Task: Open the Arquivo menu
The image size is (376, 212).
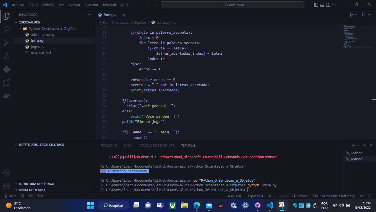Action: (18, 5)
